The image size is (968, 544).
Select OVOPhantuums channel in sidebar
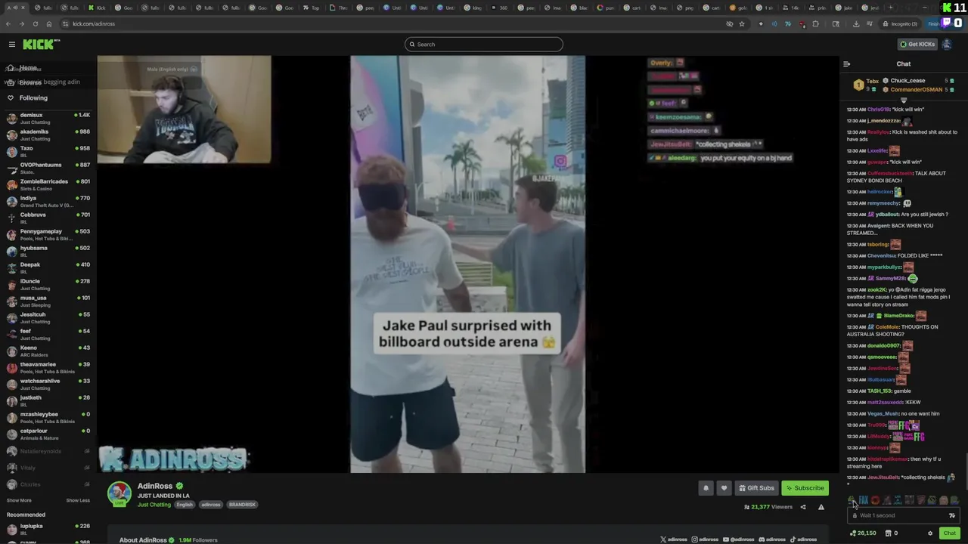[47, 168]
